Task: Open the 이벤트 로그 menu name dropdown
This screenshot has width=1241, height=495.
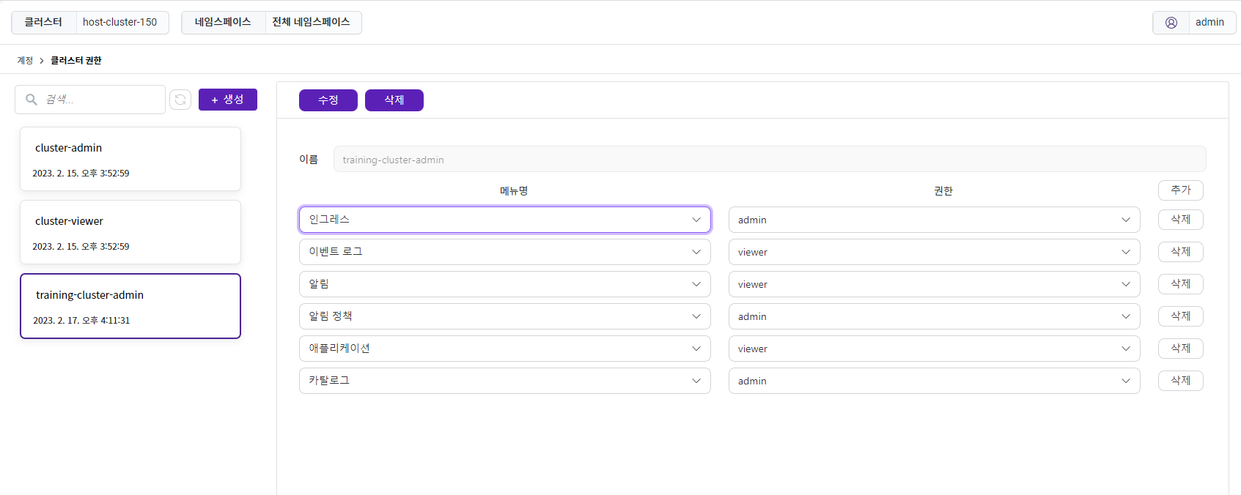Action: coord(505,252)
